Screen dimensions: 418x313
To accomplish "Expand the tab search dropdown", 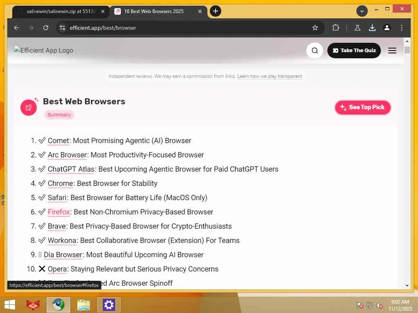I will pyautogui.click(x=362, y=11).
